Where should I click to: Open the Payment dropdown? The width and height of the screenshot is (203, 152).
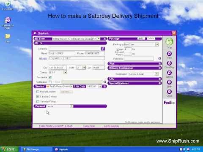[x=71, y=106]
